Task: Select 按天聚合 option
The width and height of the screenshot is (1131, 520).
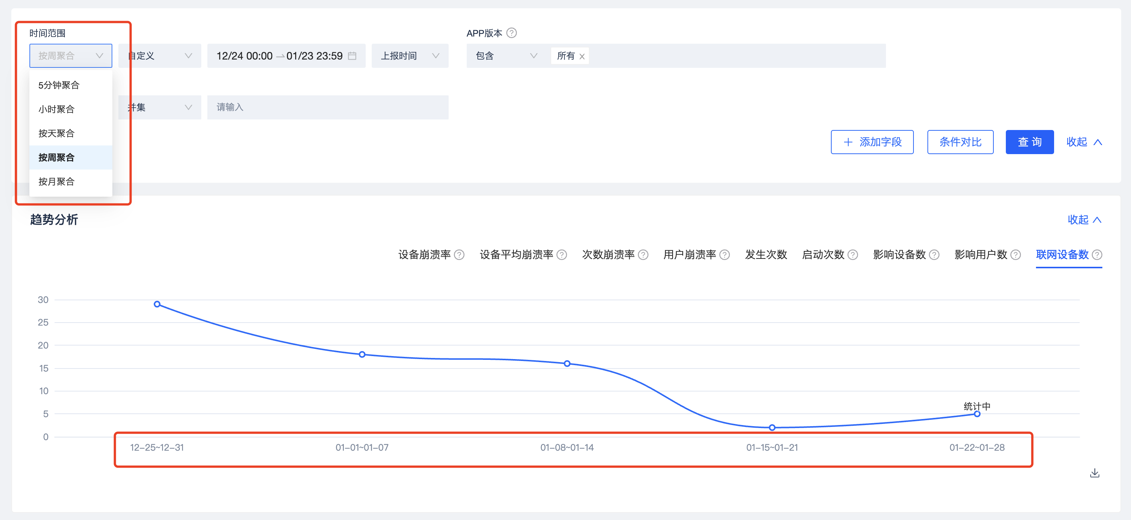Action: tap(71, 133)
